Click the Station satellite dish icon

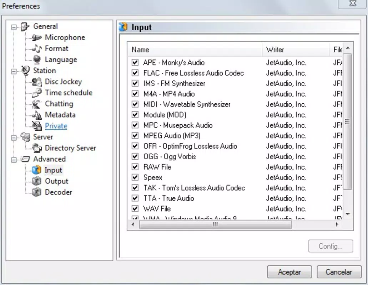[25, 71]
